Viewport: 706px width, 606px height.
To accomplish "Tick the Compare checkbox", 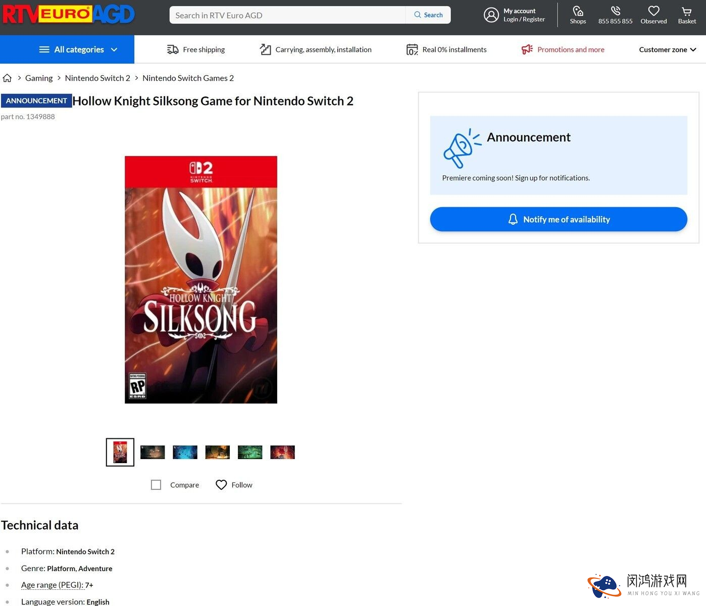I will pyautogui.click(x=156, y=485).
